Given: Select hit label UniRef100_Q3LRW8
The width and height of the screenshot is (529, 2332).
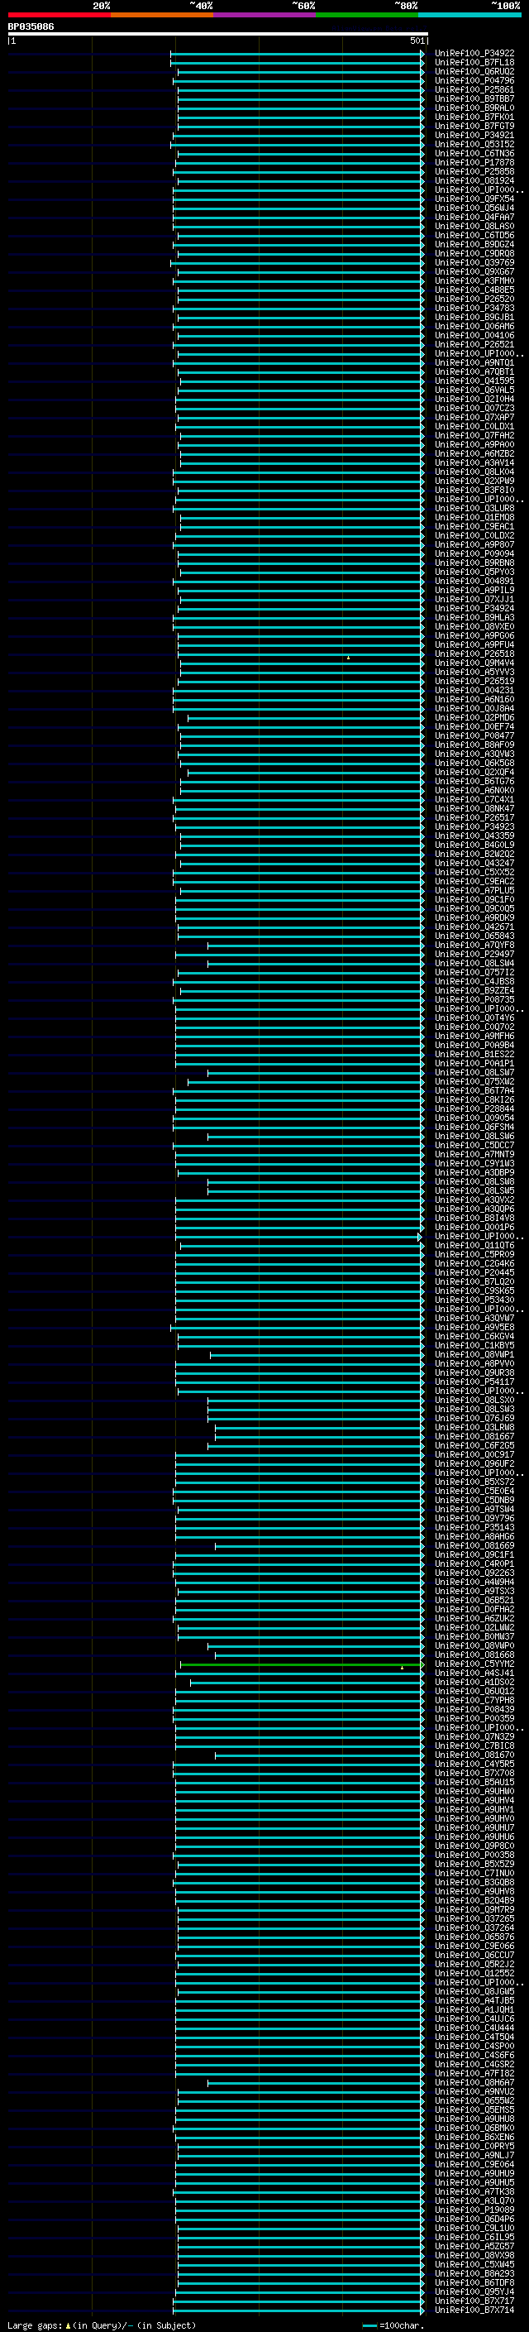Looking at the screenshot, I should (x=474, y=1427).
